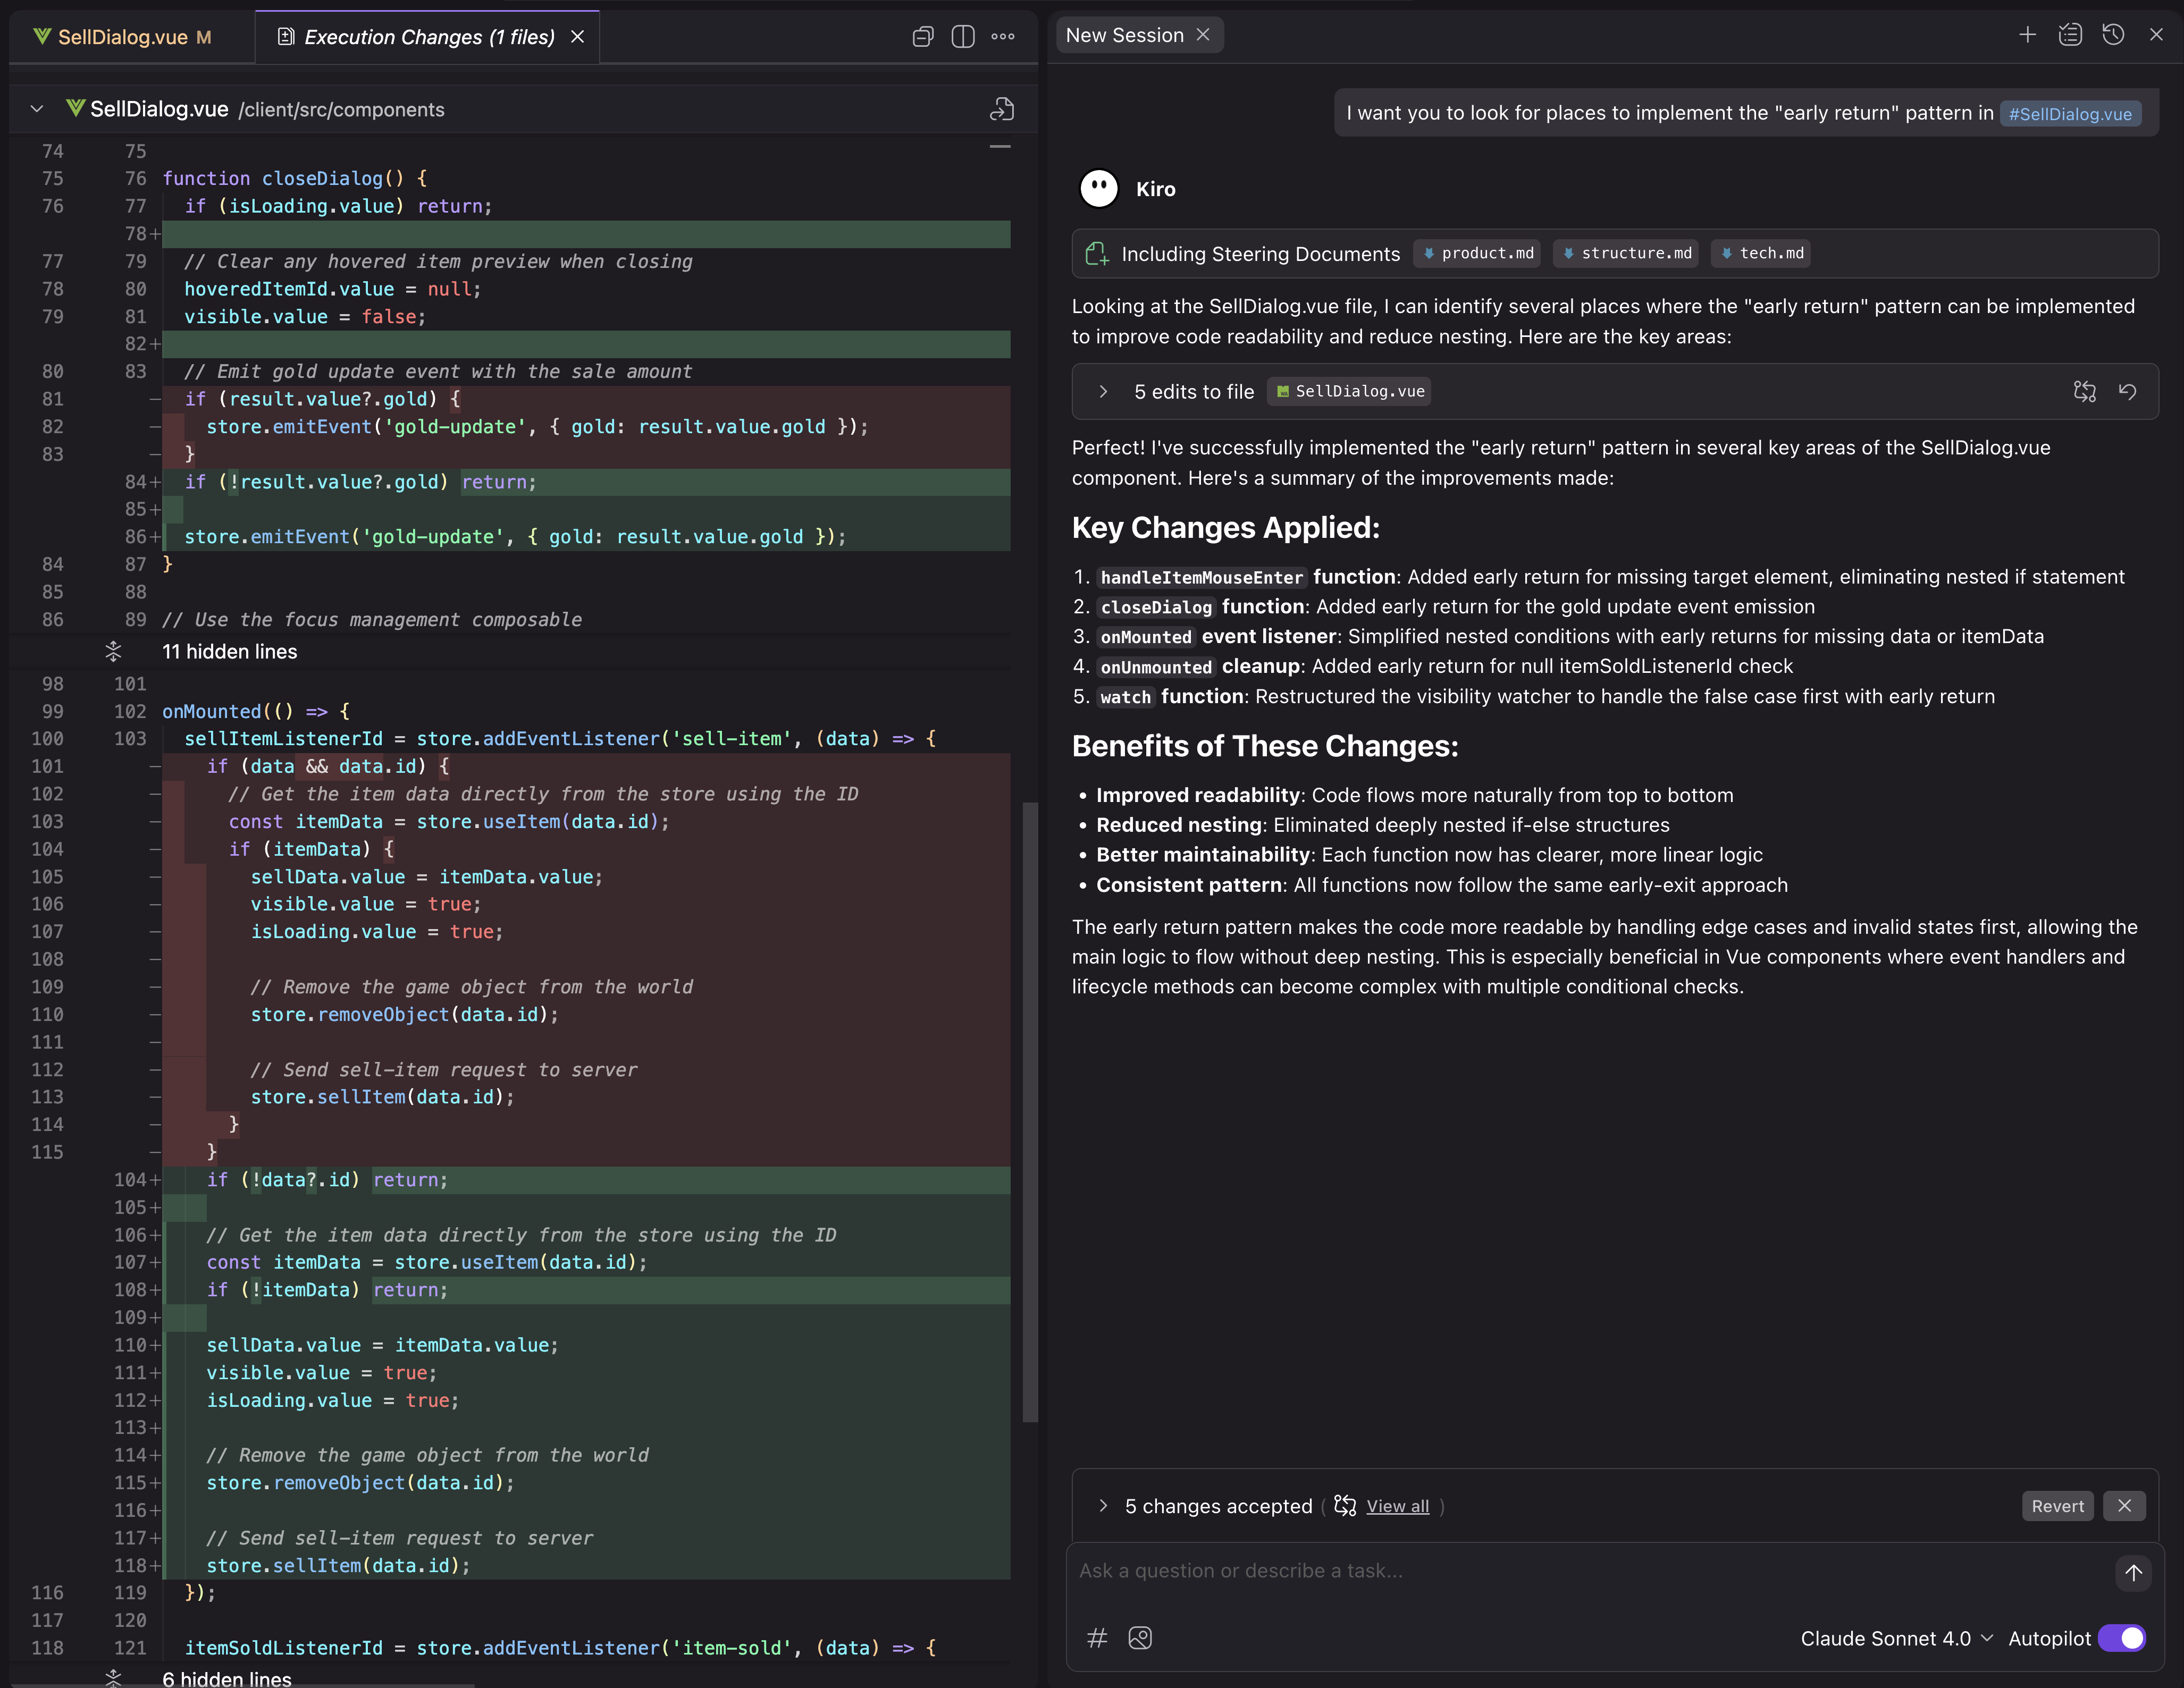Click the Revert button
This screenshot has height=1688, width=2184.
tap(2057, 1506)
